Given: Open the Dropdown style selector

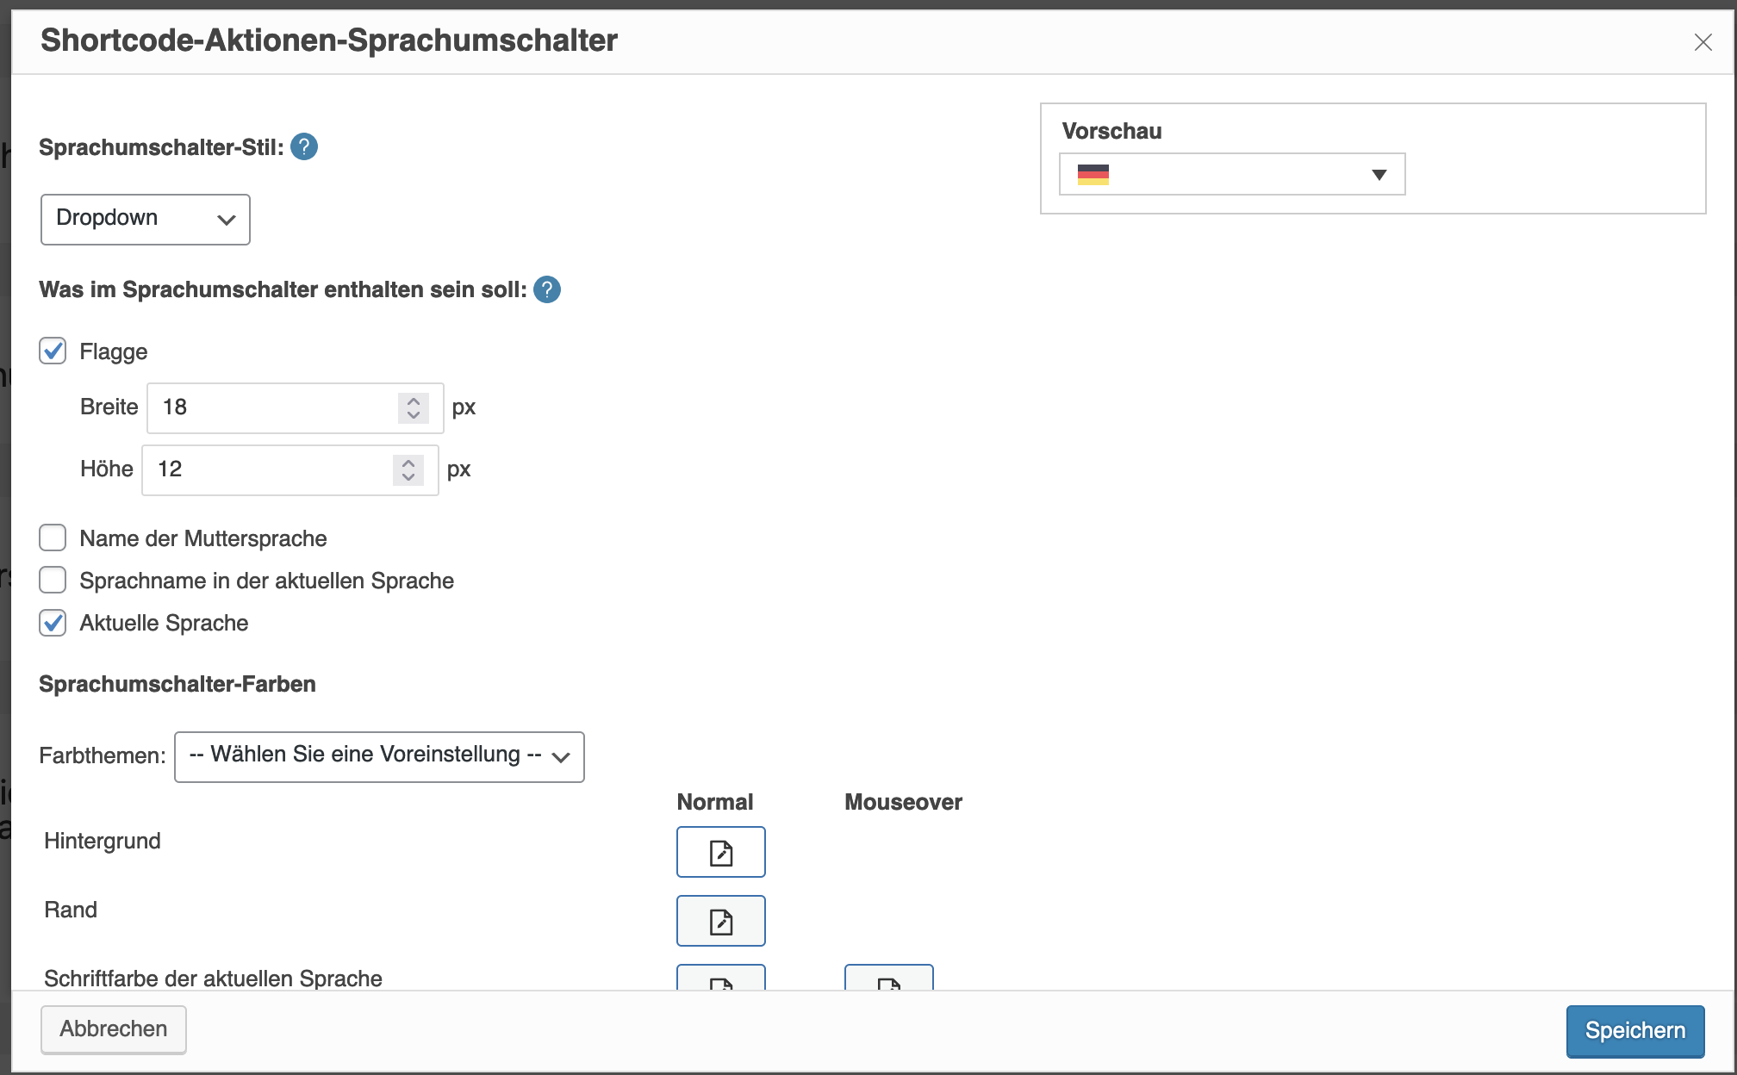Looking at the screenshot, I should (x=145, y=219).
